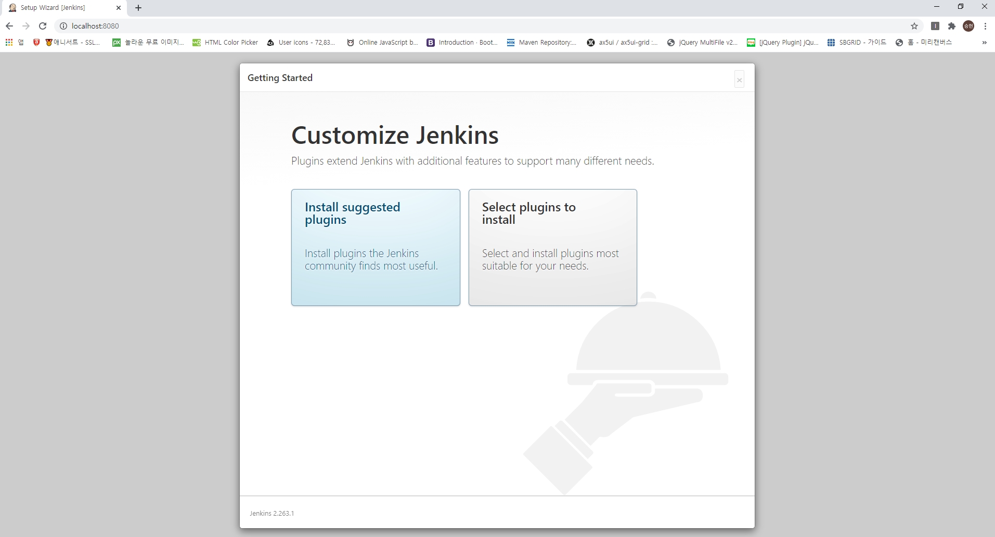Viewport: 995px width, 537px height.
Task: Open Online JavaScript bookmark
Action: tap(382, 43)
